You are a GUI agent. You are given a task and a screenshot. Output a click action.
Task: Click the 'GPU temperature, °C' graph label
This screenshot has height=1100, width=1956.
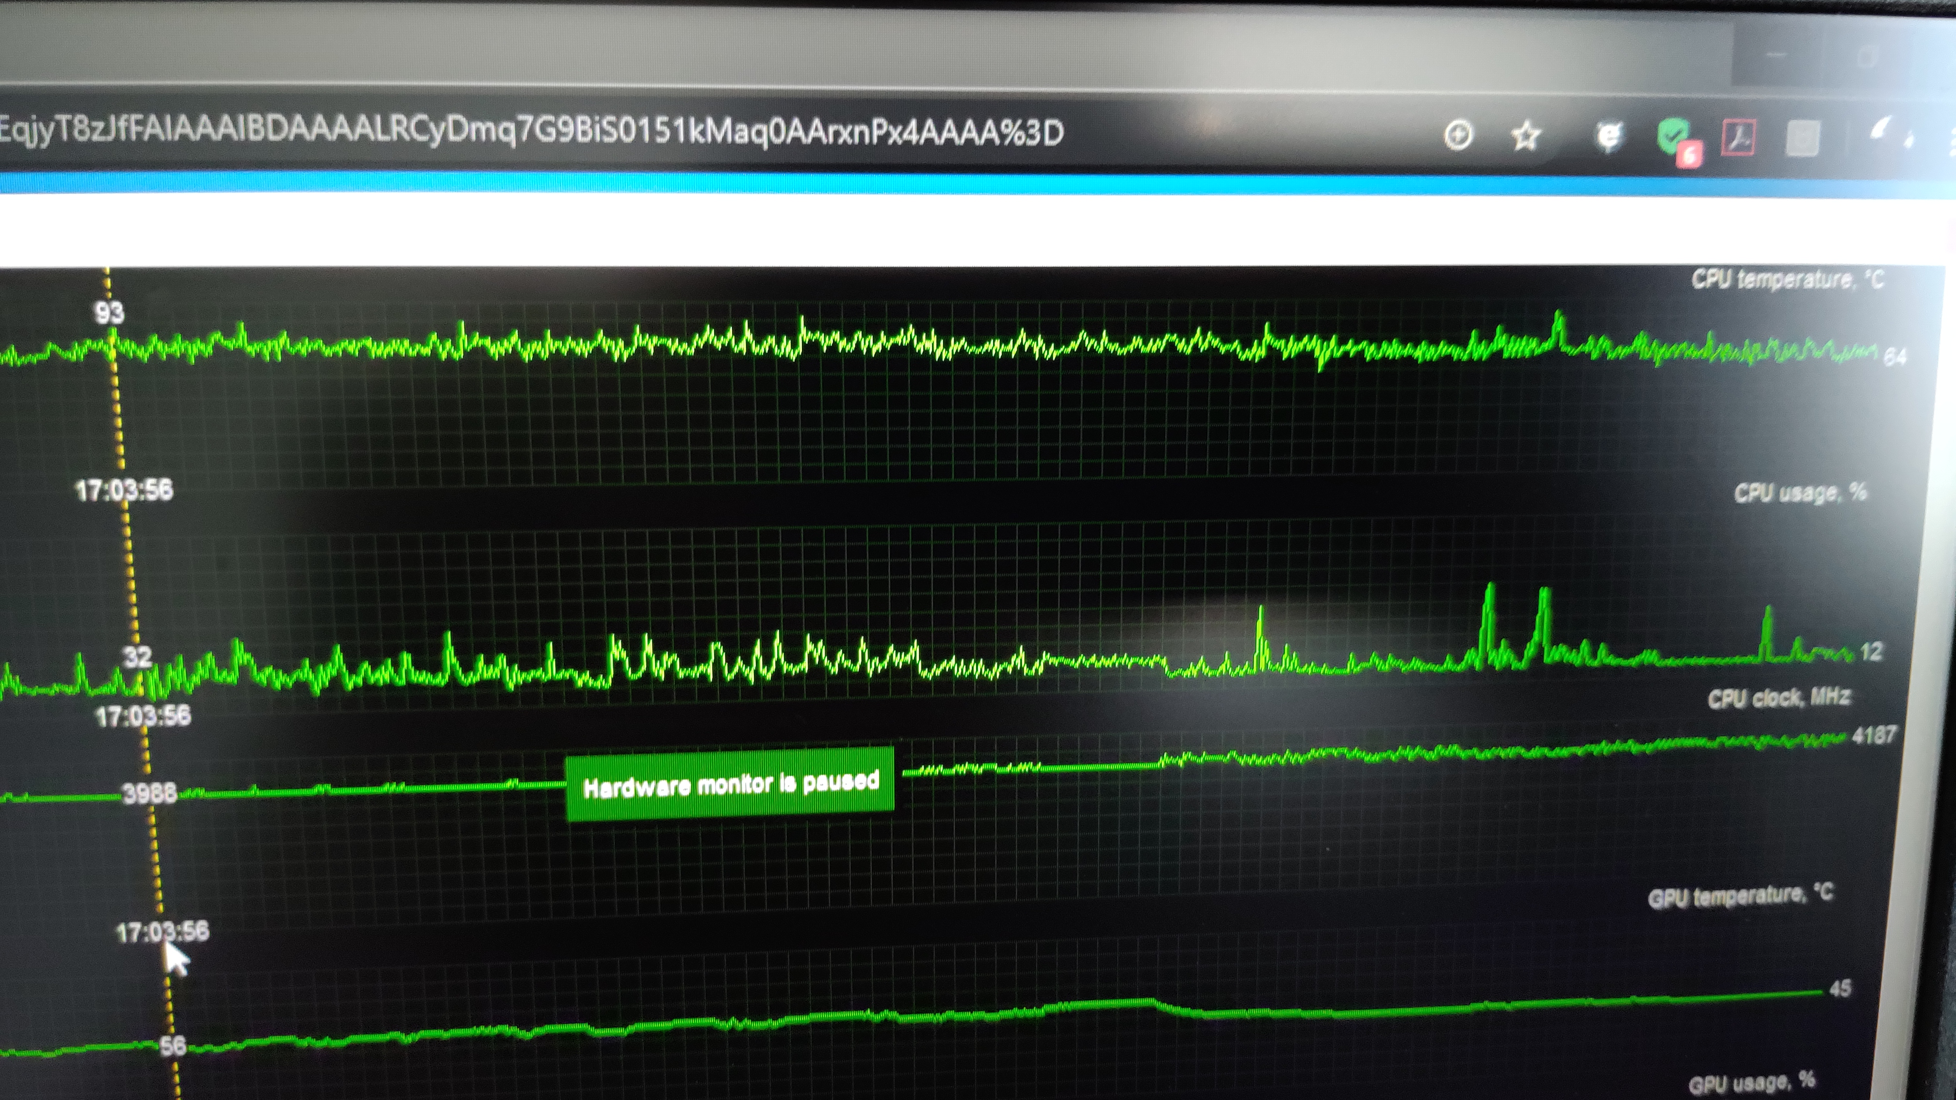[x=1740, y=896]
